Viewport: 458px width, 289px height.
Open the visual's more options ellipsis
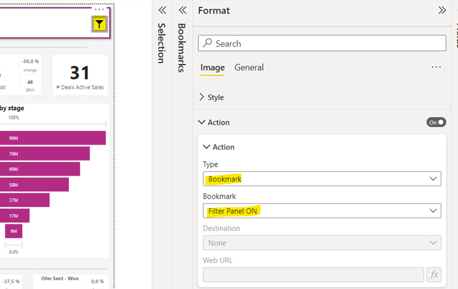(x=99, y=9)
